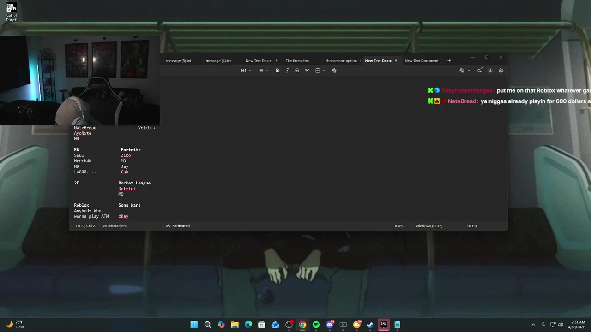
Task: Click the microphone icon in system tray
Action: click(x=543, y=325)
